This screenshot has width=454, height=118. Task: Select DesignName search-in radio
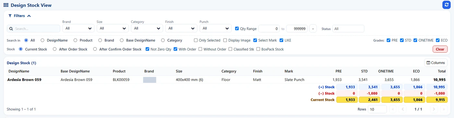42,40
